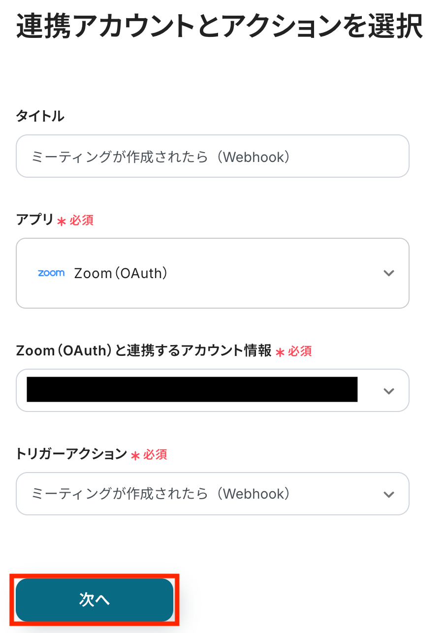Select the Zoom（OAuth） text in app selector
The height and width of the screenshot is (633, 446).
121,273
